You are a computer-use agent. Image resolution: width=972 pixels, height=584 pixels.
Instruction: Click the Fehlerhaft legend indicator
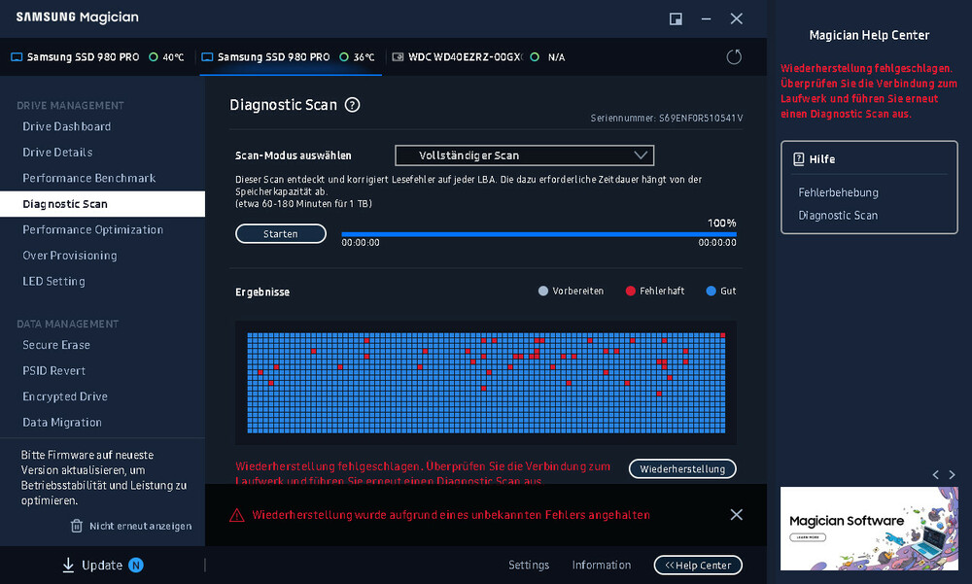click(x=632, y=291)
